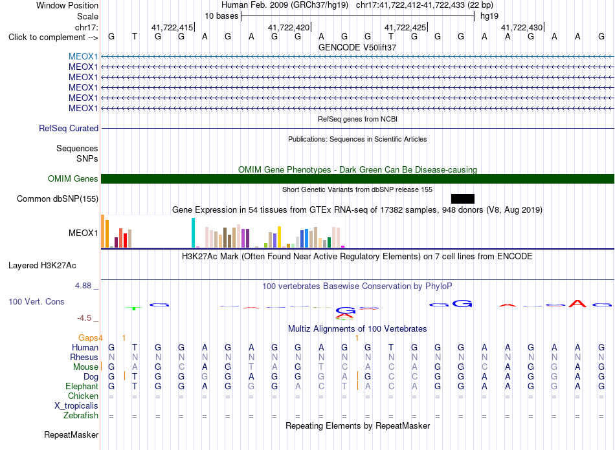Viewport: 615px width, 450px height.
Task: Open '100 vertebrates Basewise Conservation by PhyloP' title
Action: [x=357, y=286]
